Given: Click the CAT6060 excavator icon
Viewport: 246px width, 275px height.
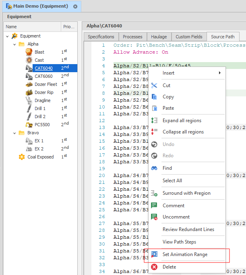Looking at the screenshot, I should coord(29,76).
